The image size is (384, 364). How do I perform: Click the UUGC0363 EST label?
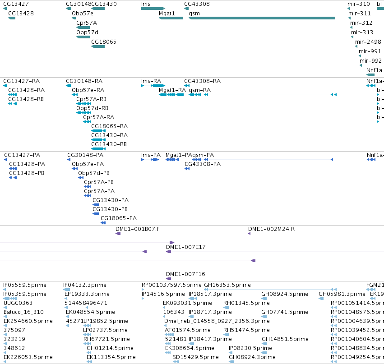click(18, 303)
